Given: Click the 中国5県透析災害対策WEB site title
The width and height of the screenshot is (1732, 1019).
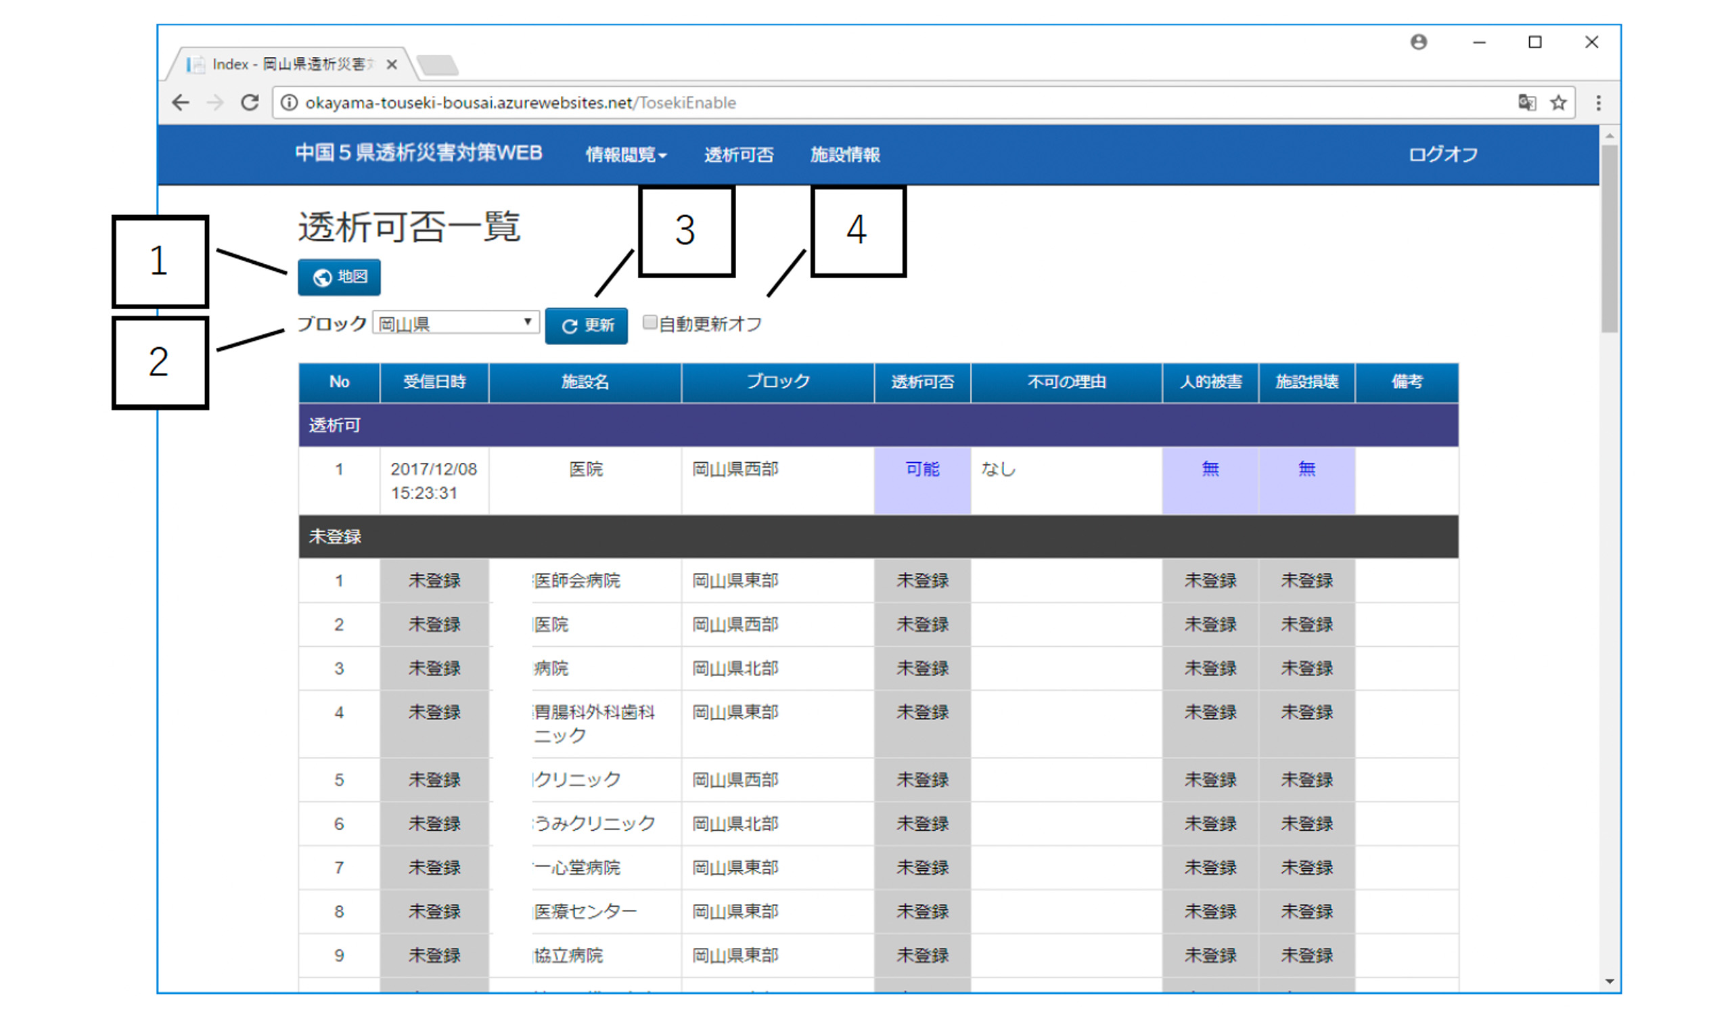Looking at the screenshot, I should pyautogui.click(x=419, y=153).
